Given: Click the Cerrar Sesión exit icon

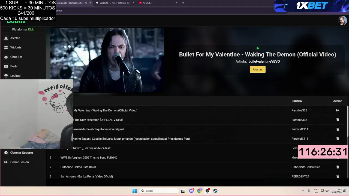Looking at the screenshot, I should pyautogui.click(x=6, y=162).
